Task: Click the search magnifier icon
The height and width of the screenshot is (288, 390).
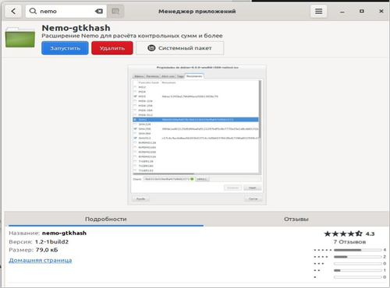Action: point(33,11)
